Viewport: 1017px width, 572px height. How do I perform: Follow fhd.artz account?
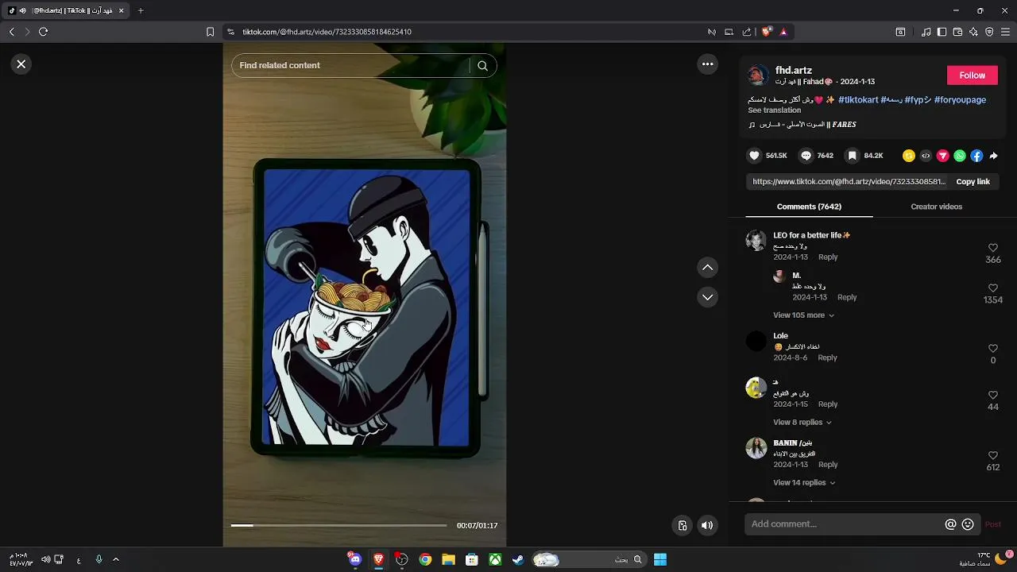tap(972, 75)
